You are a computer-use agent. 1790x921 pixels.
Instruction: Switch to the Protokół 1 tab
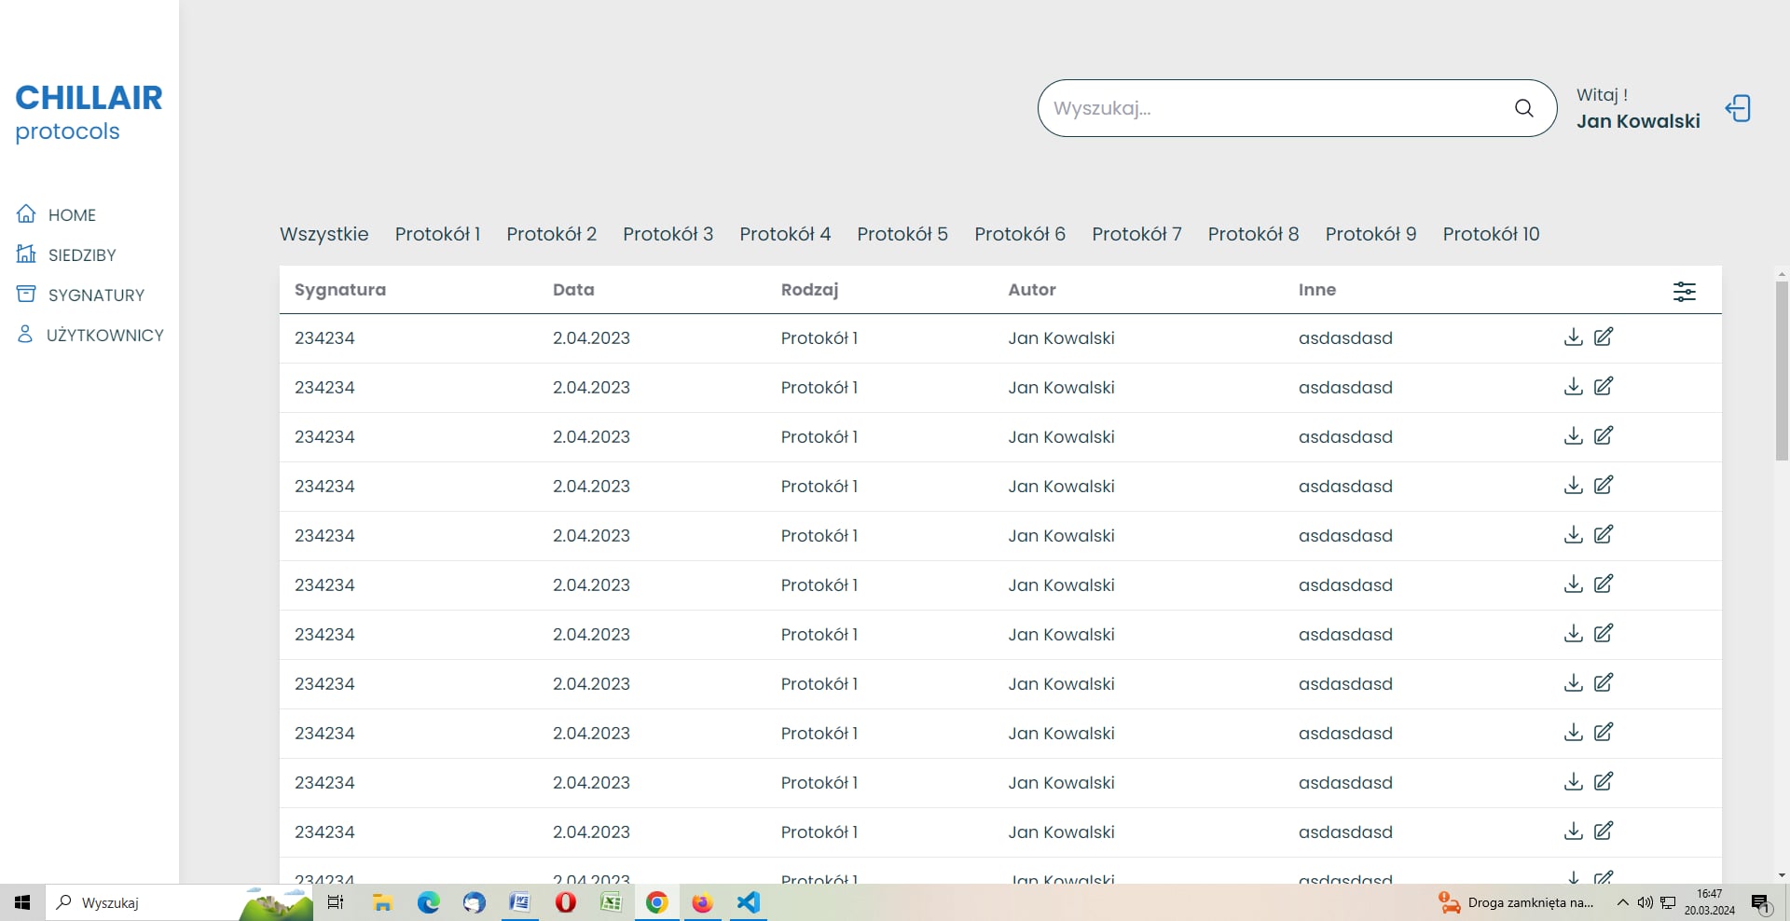click(437, 234)
